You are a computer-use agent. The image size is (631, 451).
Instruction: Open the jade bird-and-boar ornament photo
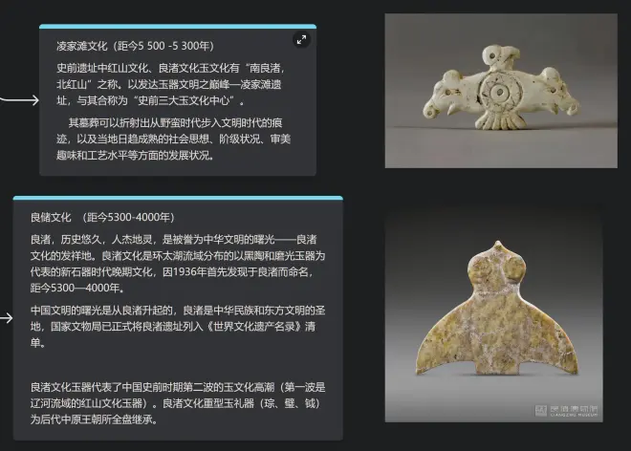[501, 91]
